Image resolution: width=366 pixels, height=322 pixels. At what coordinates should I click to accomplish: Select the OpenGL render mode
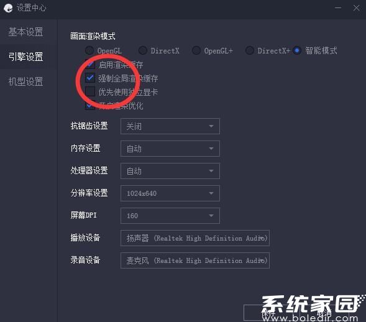pyautogui.click(x=89, y=50)
